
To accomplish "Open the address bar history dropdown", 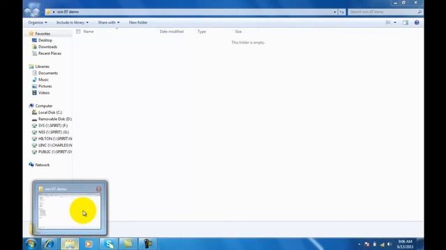I will (334, 12).
